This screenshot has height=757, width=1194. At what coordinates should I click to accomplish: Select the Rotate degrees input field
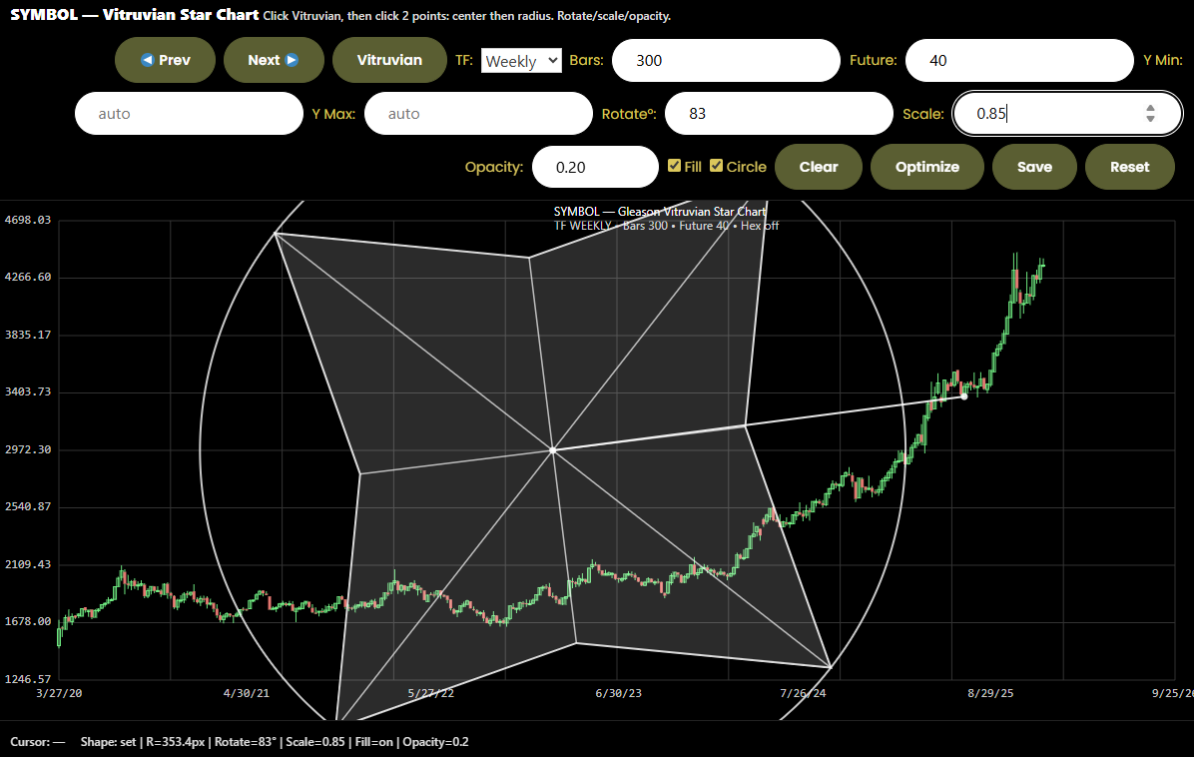[x=778, y=113]
